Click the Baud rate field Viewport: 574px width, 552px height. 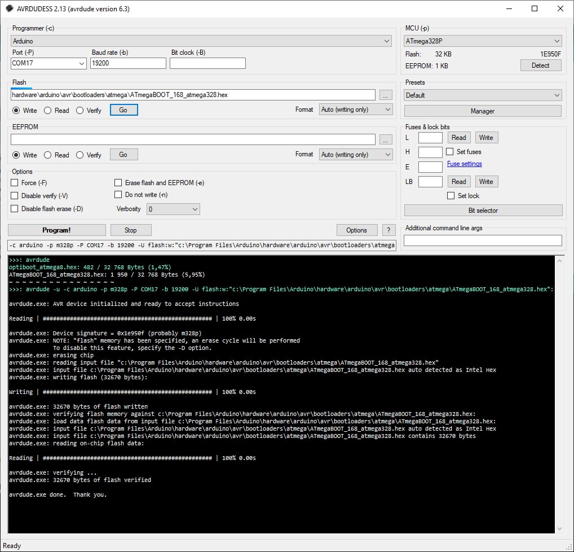[x=128, y=63]
